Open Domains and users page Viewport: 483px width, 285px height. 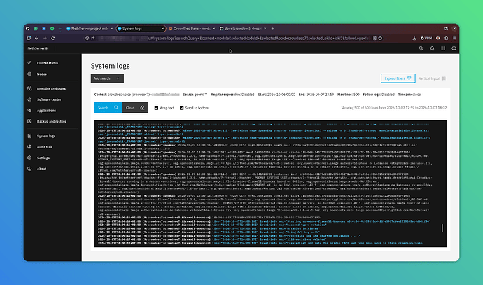coord(51,89)
